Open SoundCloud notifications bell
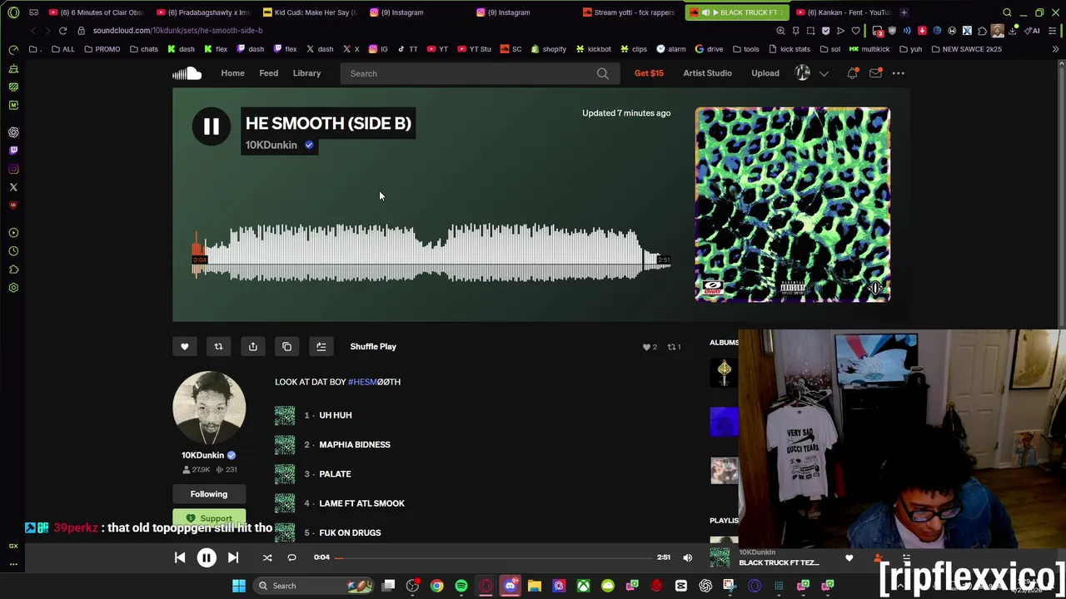Viewport: 1066px width, 599px height. (x=852, y=73)
